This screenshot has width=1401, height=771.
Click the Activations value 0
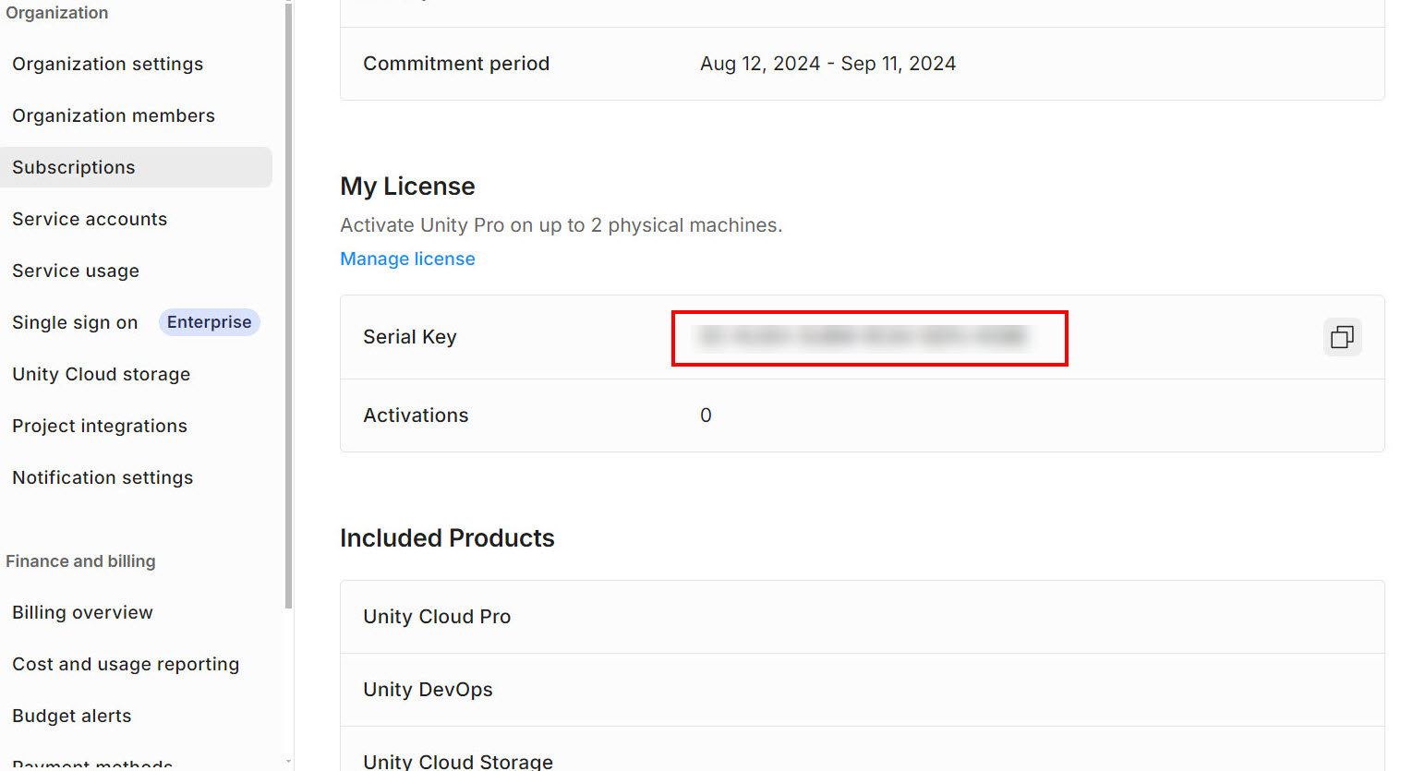[x=706, y=416]
